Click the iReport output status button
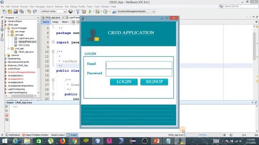The width and height of the screenshot is (259, 145). tap(58, 135)
